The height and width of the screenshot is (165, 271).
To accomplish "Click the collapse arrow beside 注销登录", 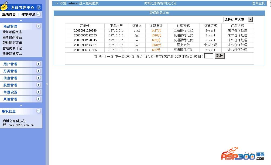I will [39, 14].
